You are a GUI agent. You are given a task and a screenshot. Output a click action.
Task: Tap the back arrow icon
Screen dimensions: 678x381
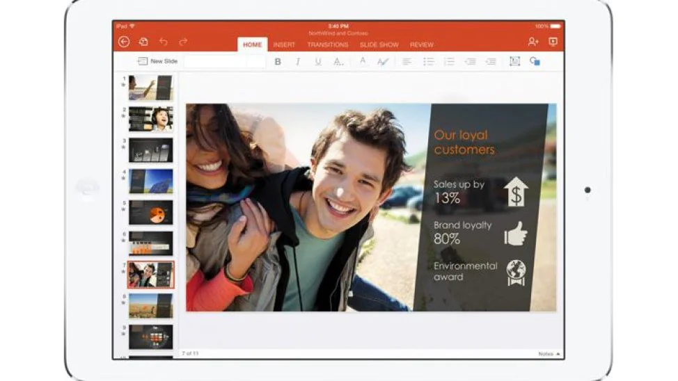[x=124, y=42]
